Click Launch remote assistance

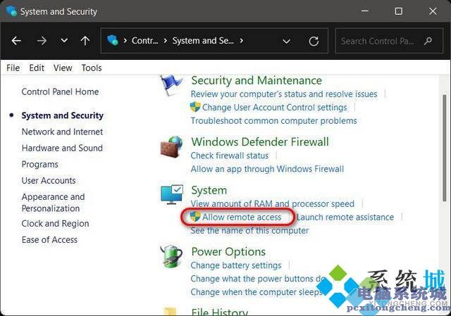click(x=345, y=217)
